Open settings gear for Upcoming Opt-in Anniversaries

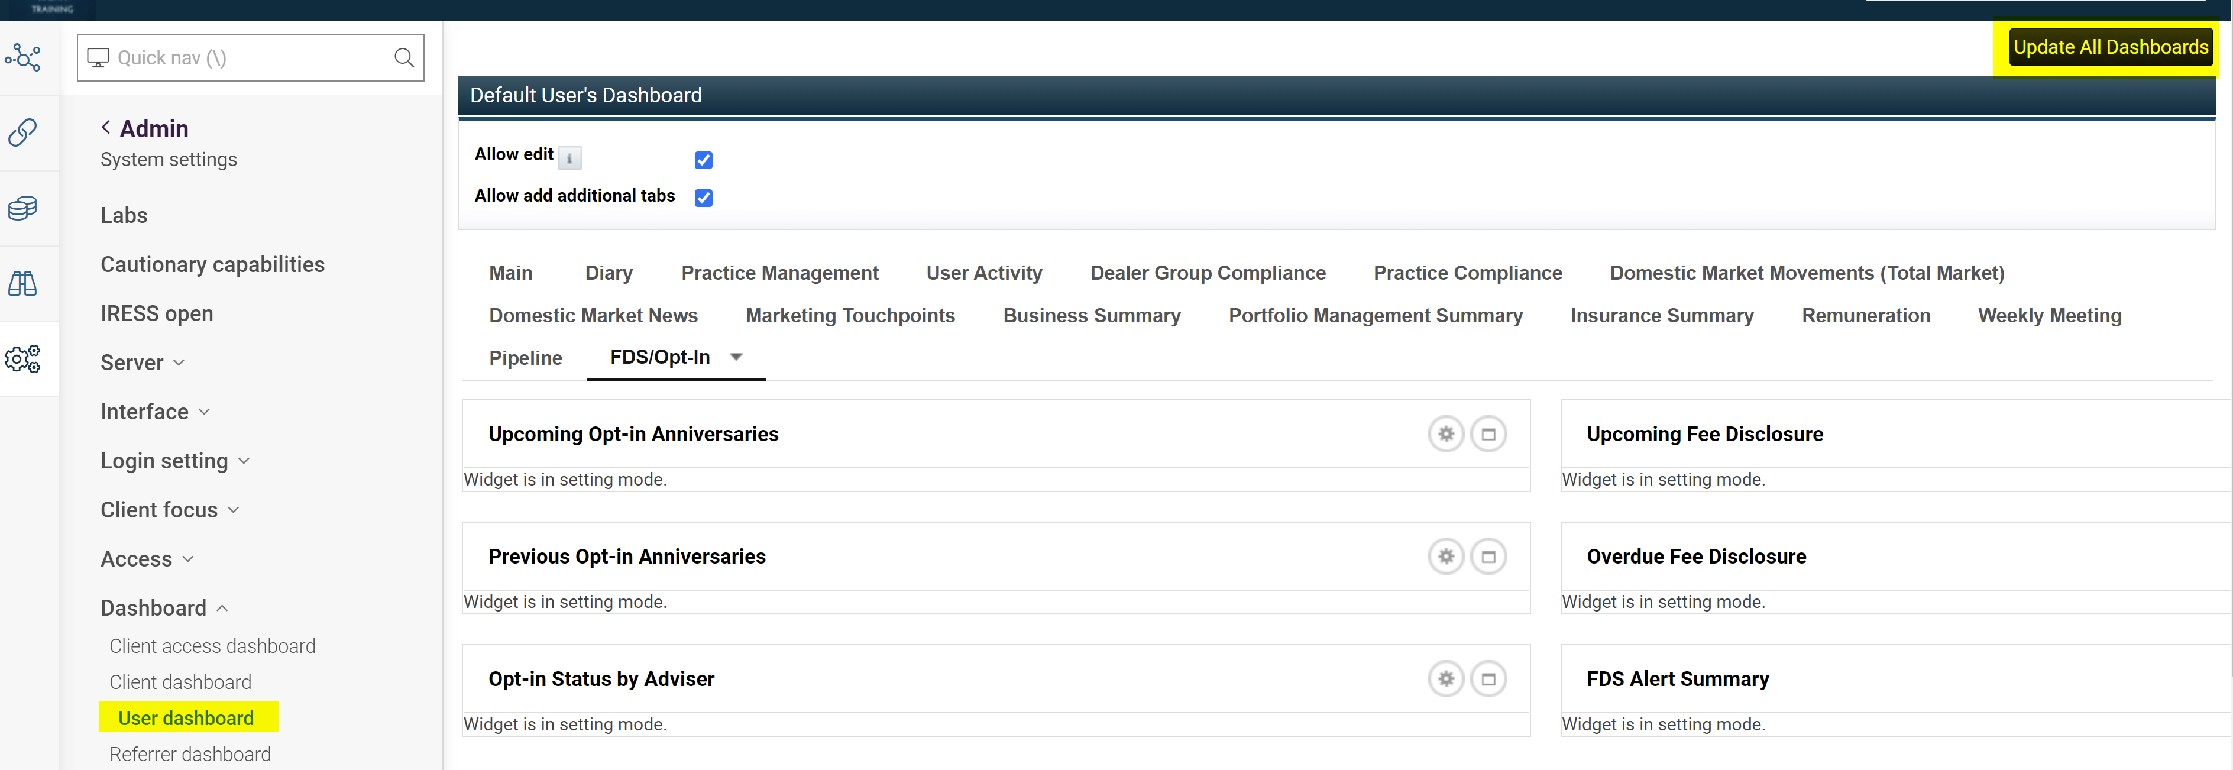point(1445,435)
